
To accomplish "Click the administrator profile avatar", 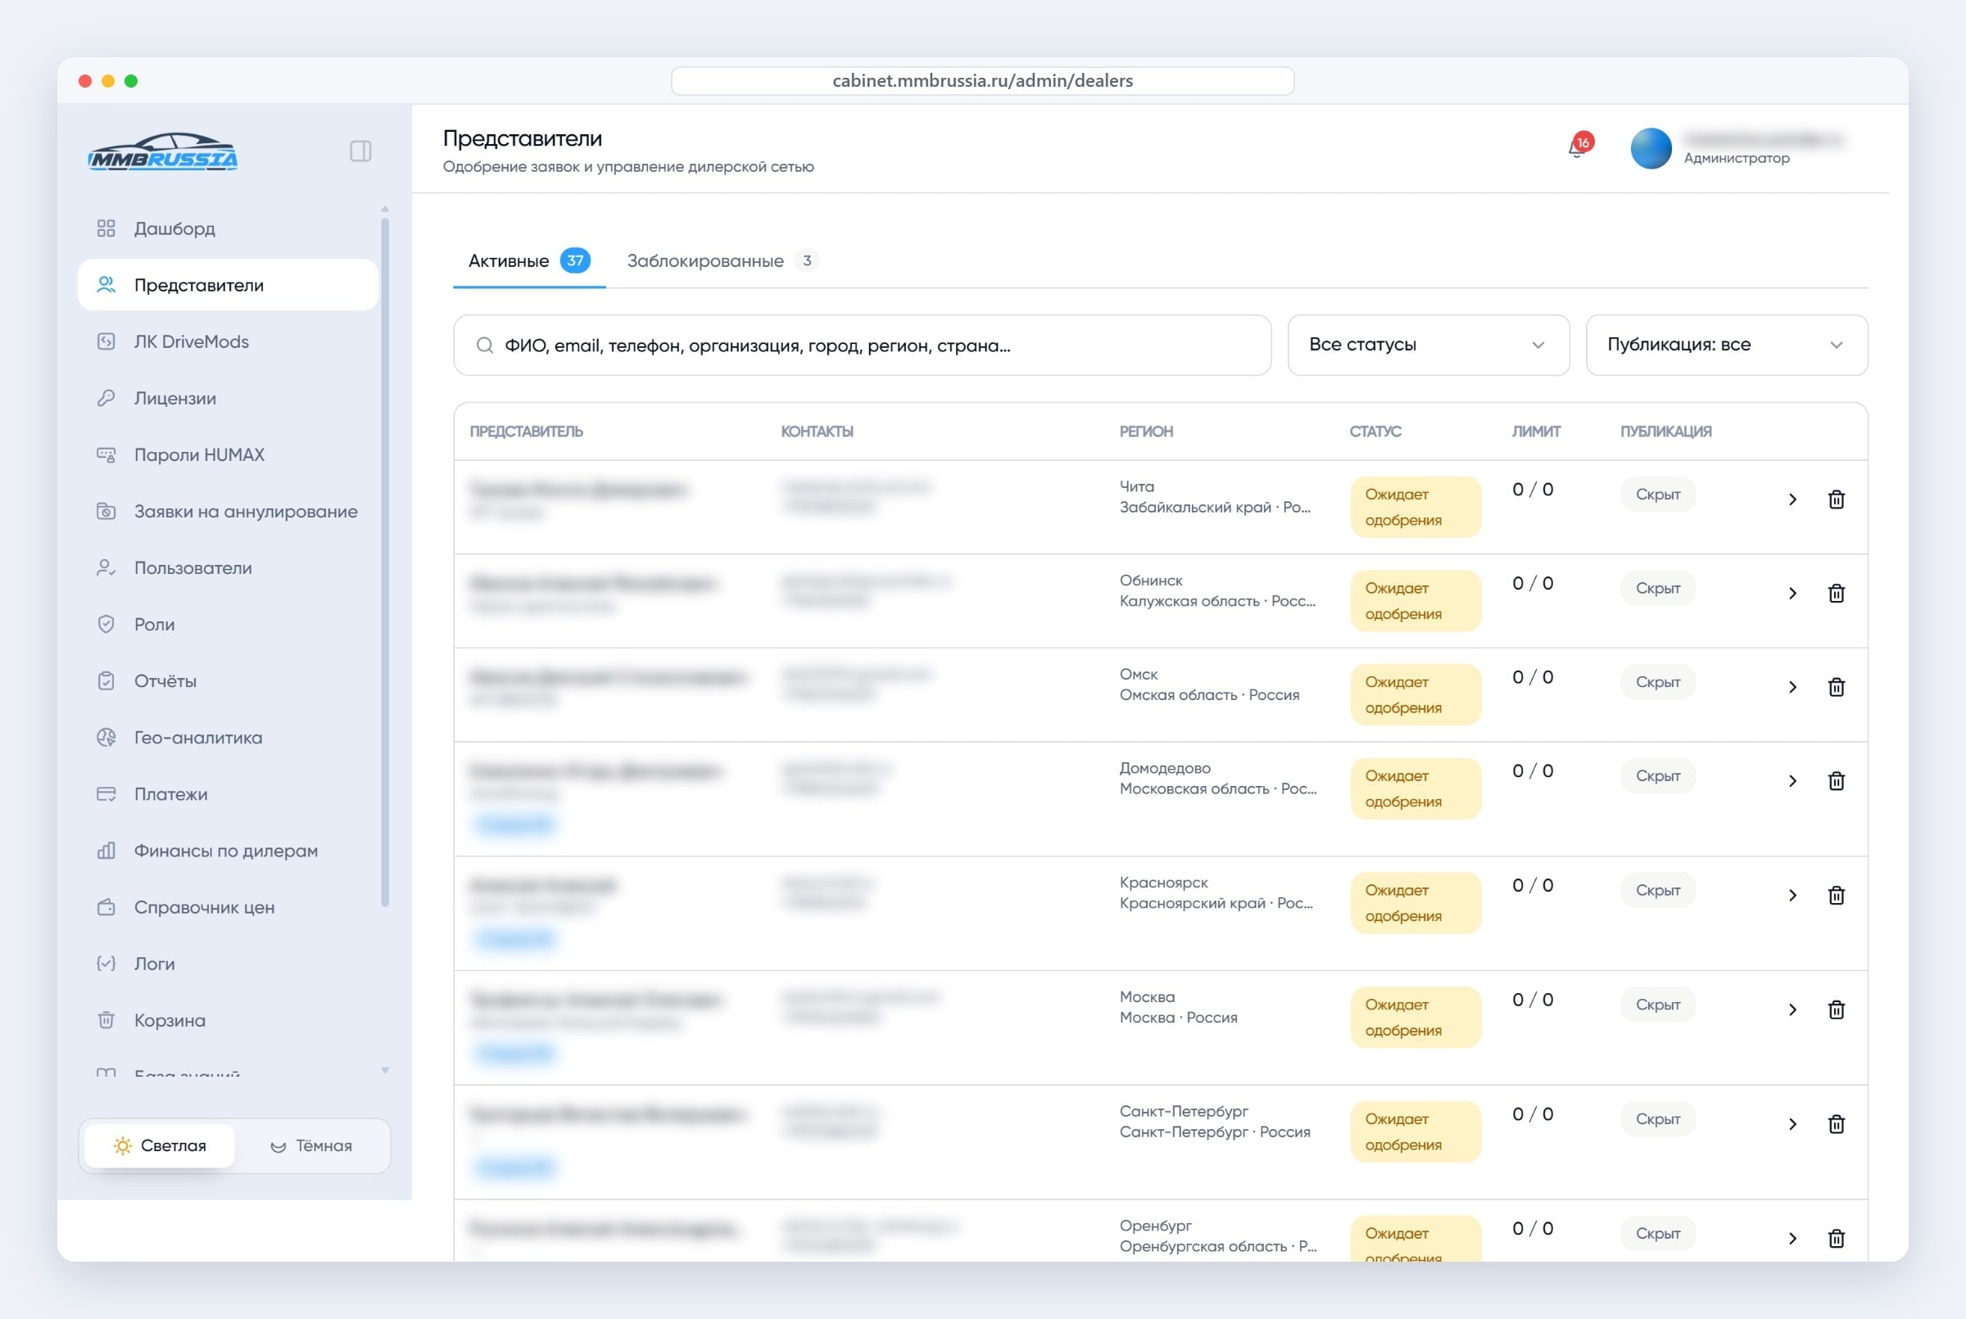I will coord(1651,148).
